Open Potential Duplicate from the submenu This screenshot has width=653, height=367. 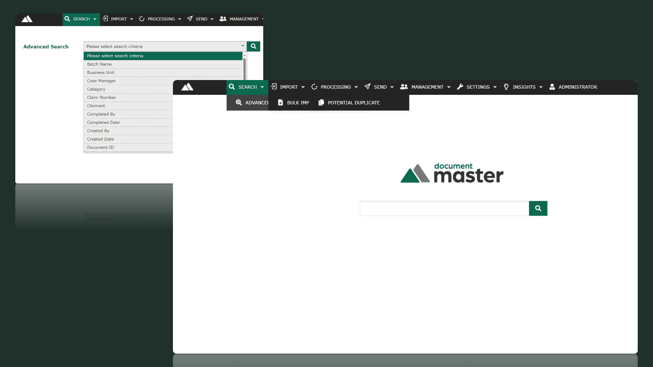pos(349,102)
